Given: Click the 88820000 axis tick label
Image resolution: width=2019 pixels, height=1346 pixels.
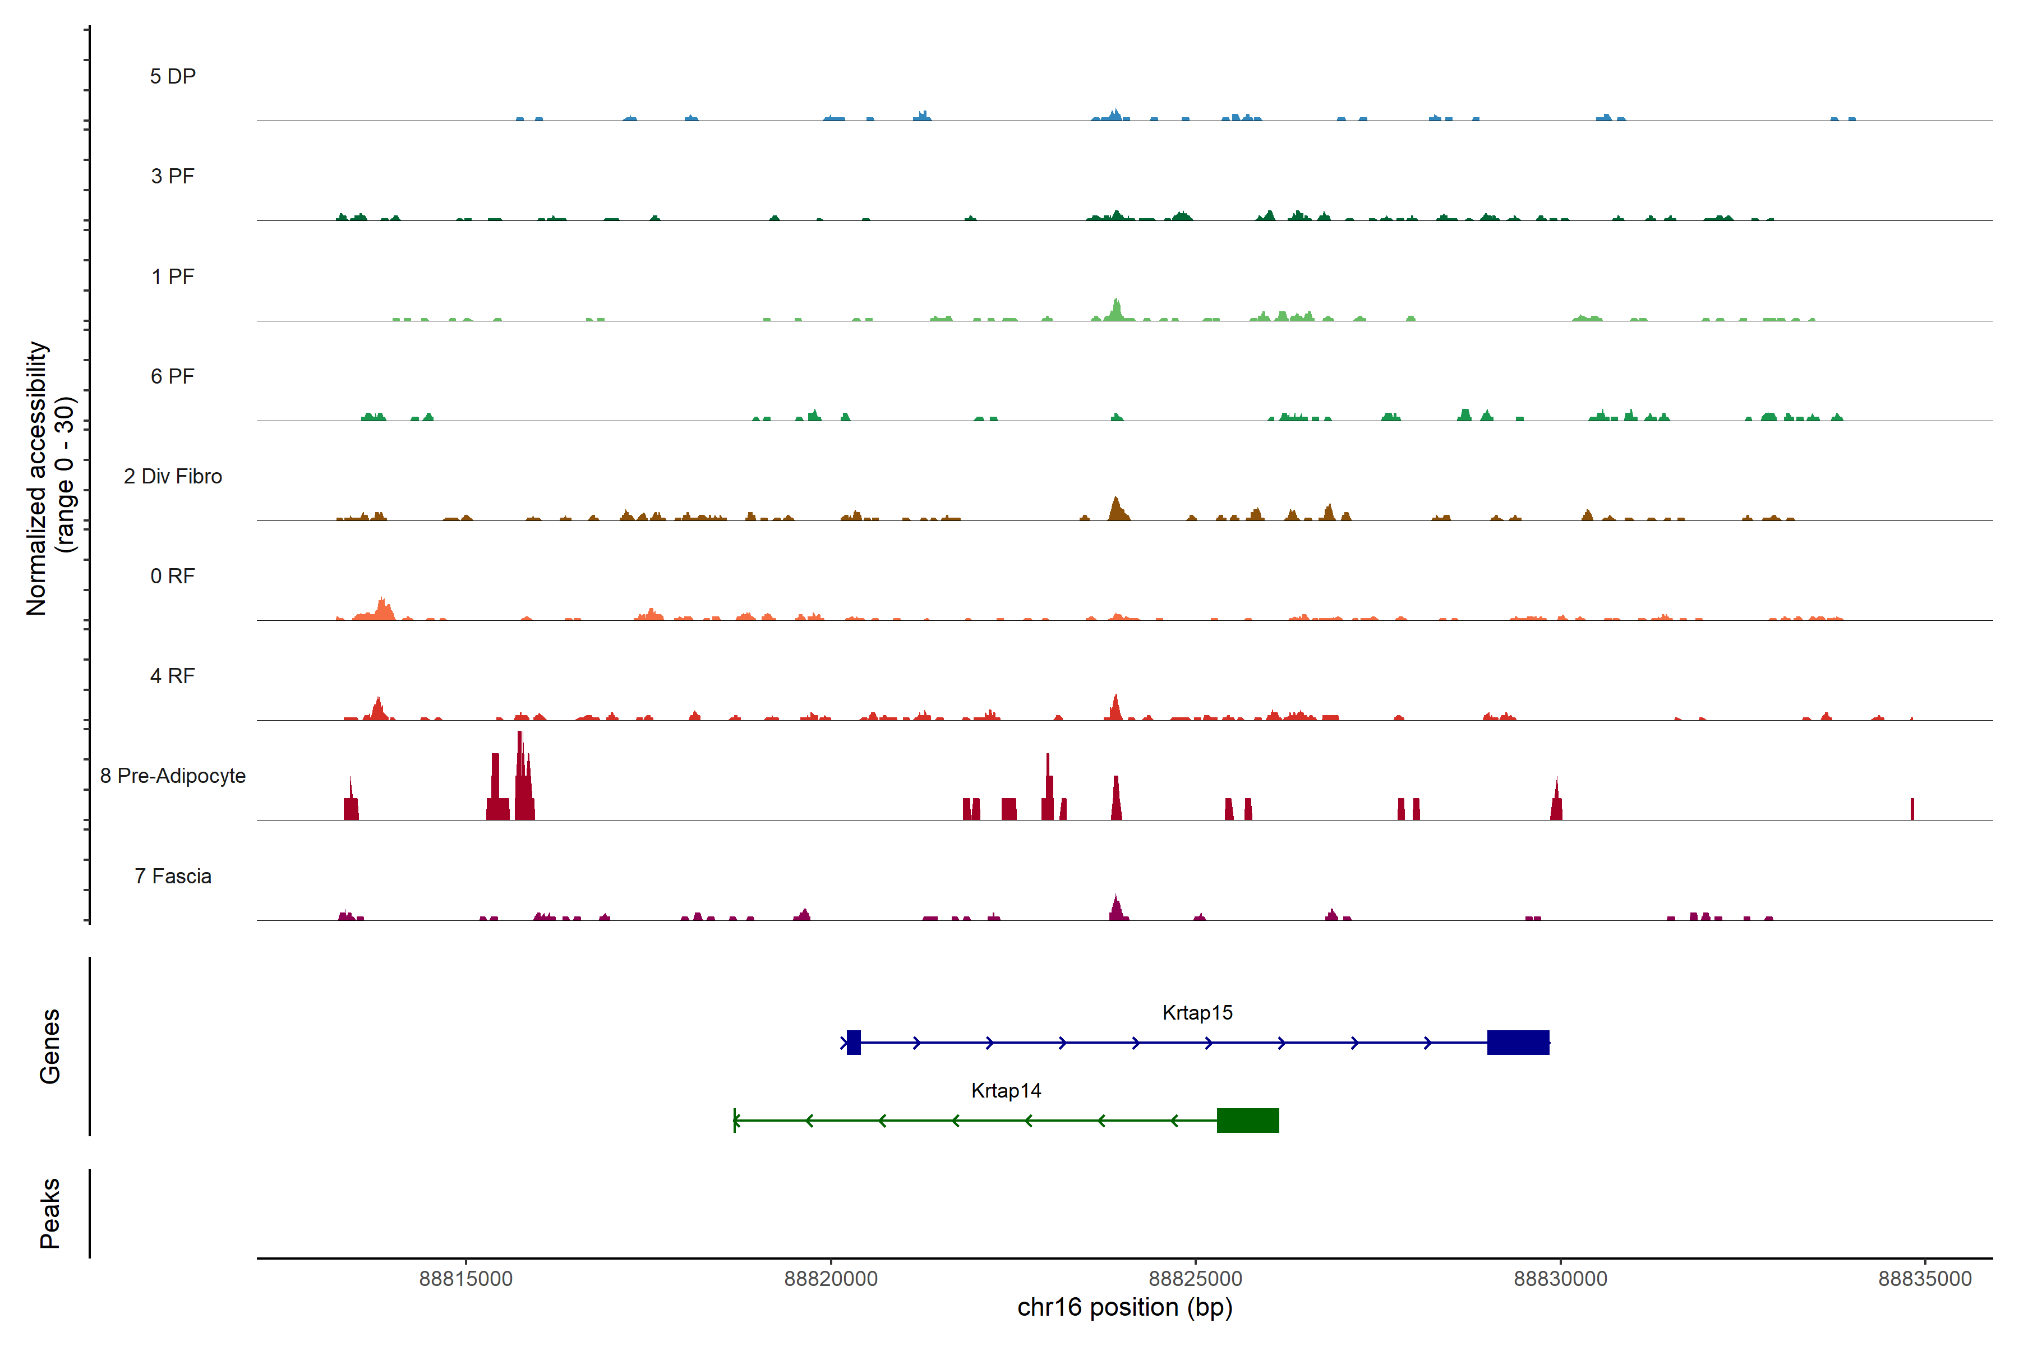Looking at the screenshot, I should click(x=830, y=1278).
